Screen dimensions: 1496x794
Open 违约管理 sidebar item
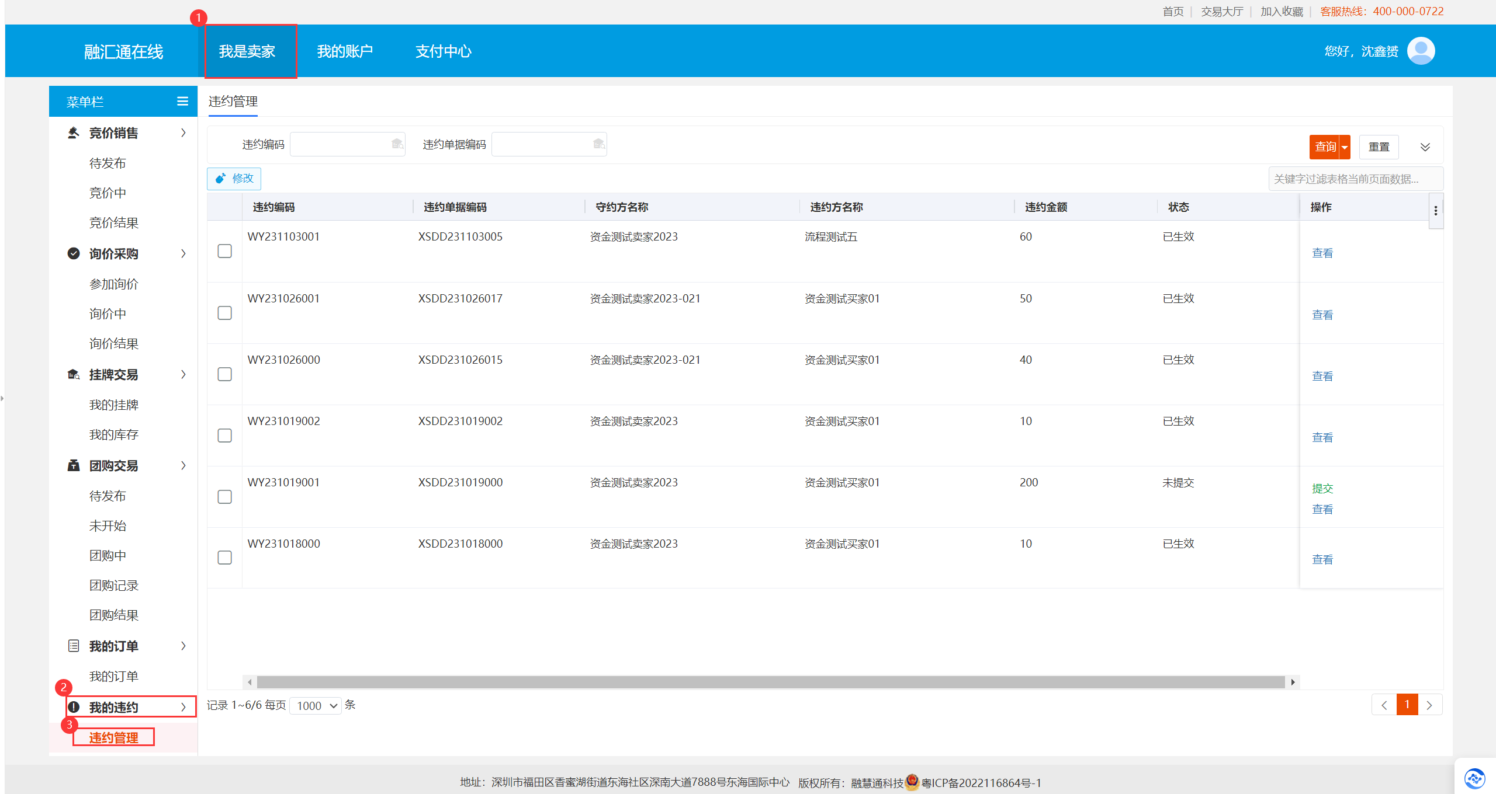click(114, 737)
